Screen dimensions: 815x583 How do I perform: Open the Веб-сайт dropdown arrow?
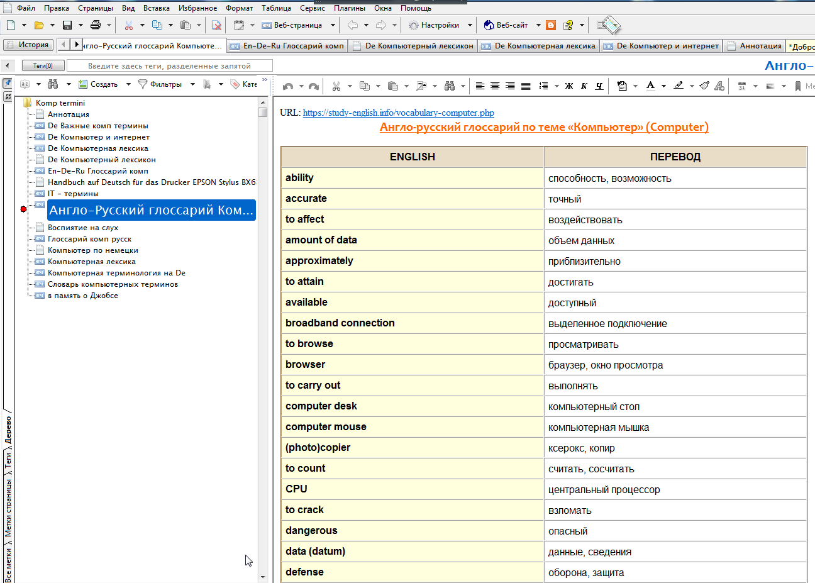coord(538,25)
